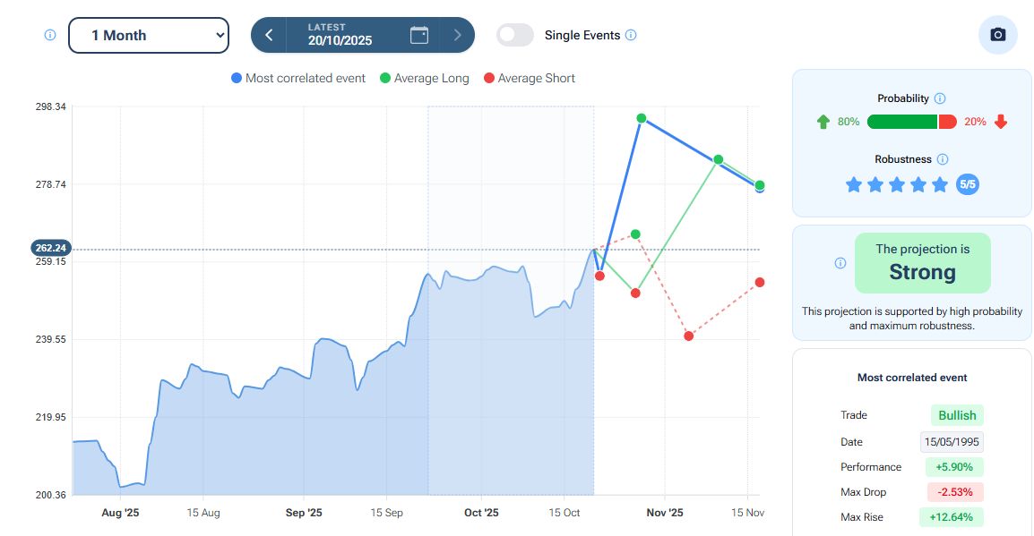Click the probability green-red progress bar

(x=912, y=122)
